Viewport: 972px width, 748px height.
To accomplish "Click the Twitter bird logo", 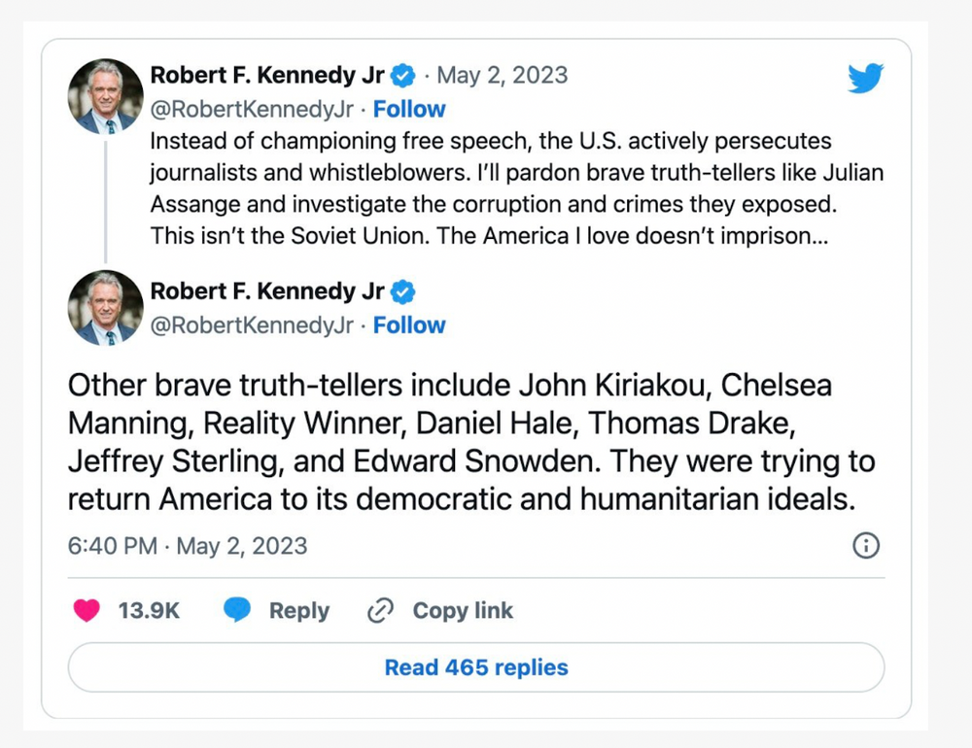I will pos(864,78).
